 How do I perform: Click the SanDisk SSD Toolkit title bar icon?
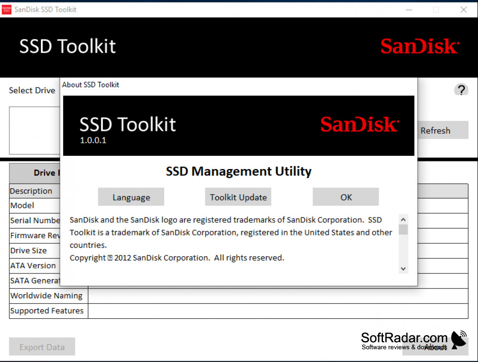[7, 9]
